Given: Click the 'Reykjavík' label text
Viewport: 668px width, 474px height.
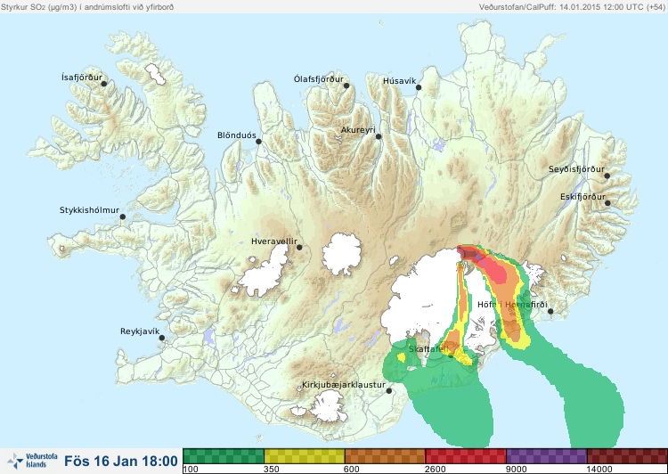Looking at the screenshot, I should coord(140,331).
